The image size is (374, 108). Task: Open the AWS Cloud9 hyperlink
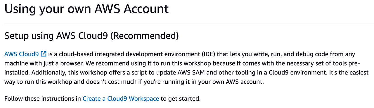point(22,54)
